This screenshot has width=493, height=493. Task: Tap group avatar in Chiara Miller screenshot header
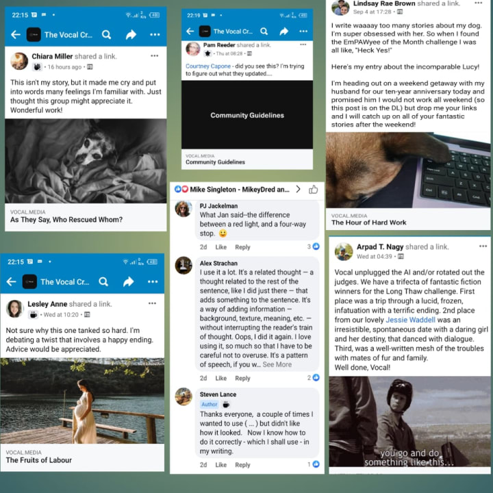tap(34, 35)
